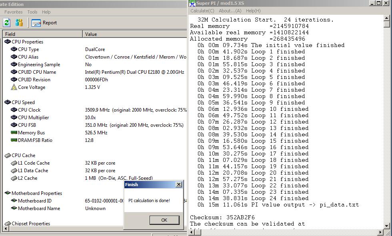Click Super PI horizontal scrollbar right arrow
Viewport: 392px width, 236px height.
coord(380,232)
